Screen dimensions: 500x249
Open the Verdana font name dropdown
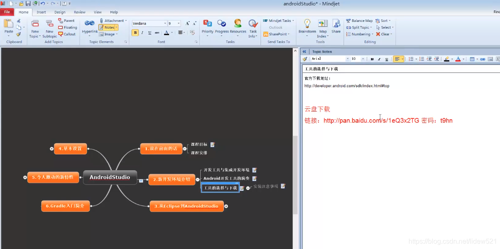point(165,23)
